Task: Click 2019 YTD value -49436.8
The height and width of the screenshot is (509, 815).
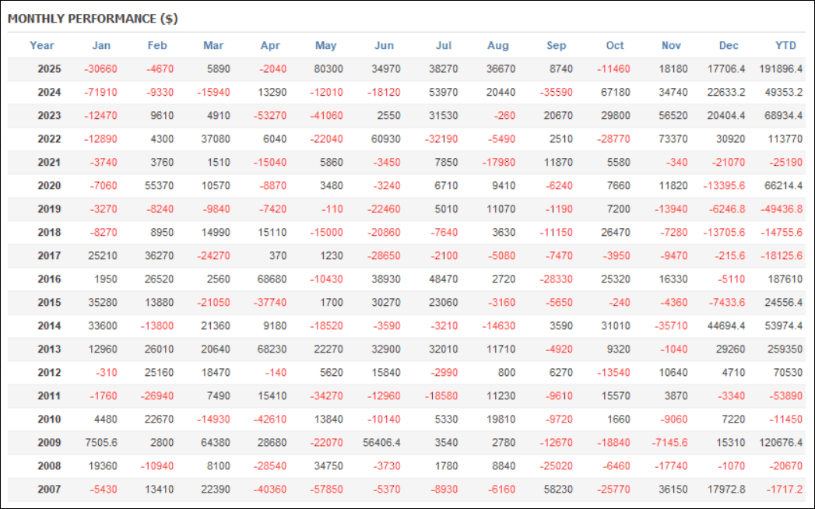Action: coord(782,209)
